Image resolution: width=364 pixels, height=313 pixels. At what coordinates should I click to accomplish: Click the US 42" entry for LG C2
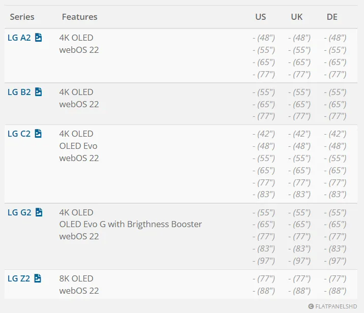pos(264,134)
